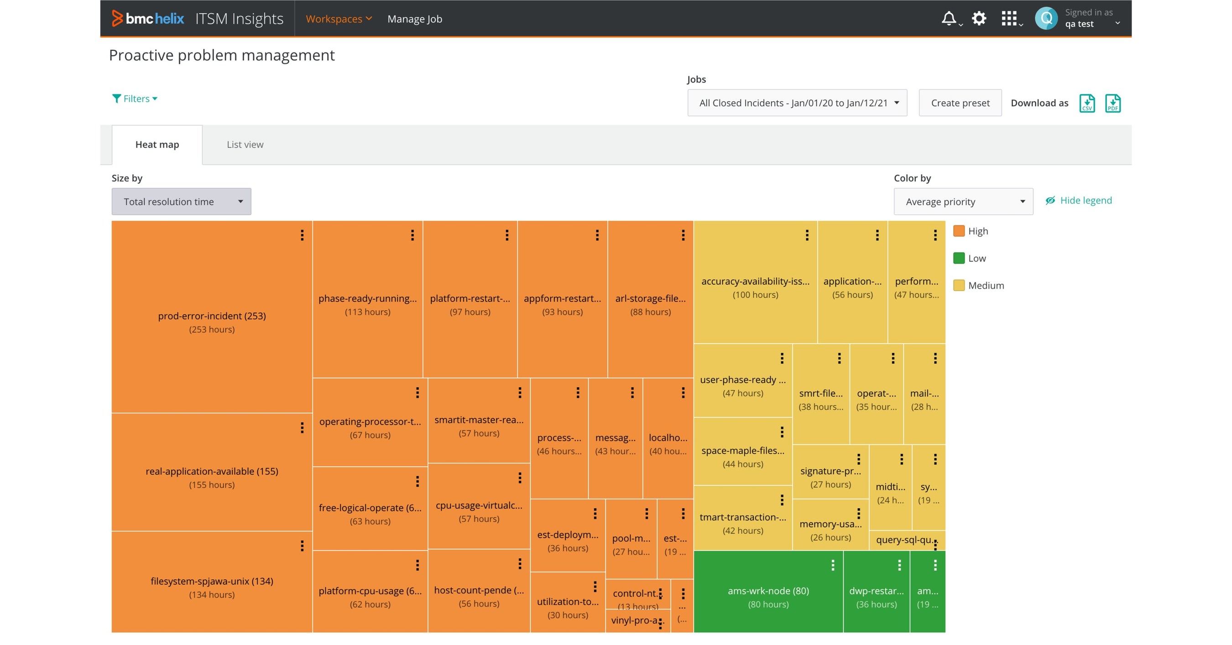This screenshot has height=645, width=1232.
Task: Click the BMC Helix logo
Action: pos(147,18)
